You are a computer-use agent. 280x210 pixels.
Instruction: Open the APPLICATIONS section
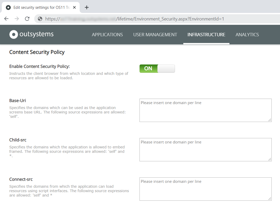pyautogui.click(x=107, y=34)
